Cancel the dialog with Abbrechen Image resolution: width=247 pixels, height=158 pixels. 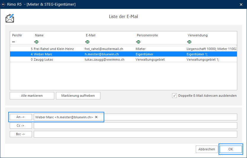(x=207, y=149)
